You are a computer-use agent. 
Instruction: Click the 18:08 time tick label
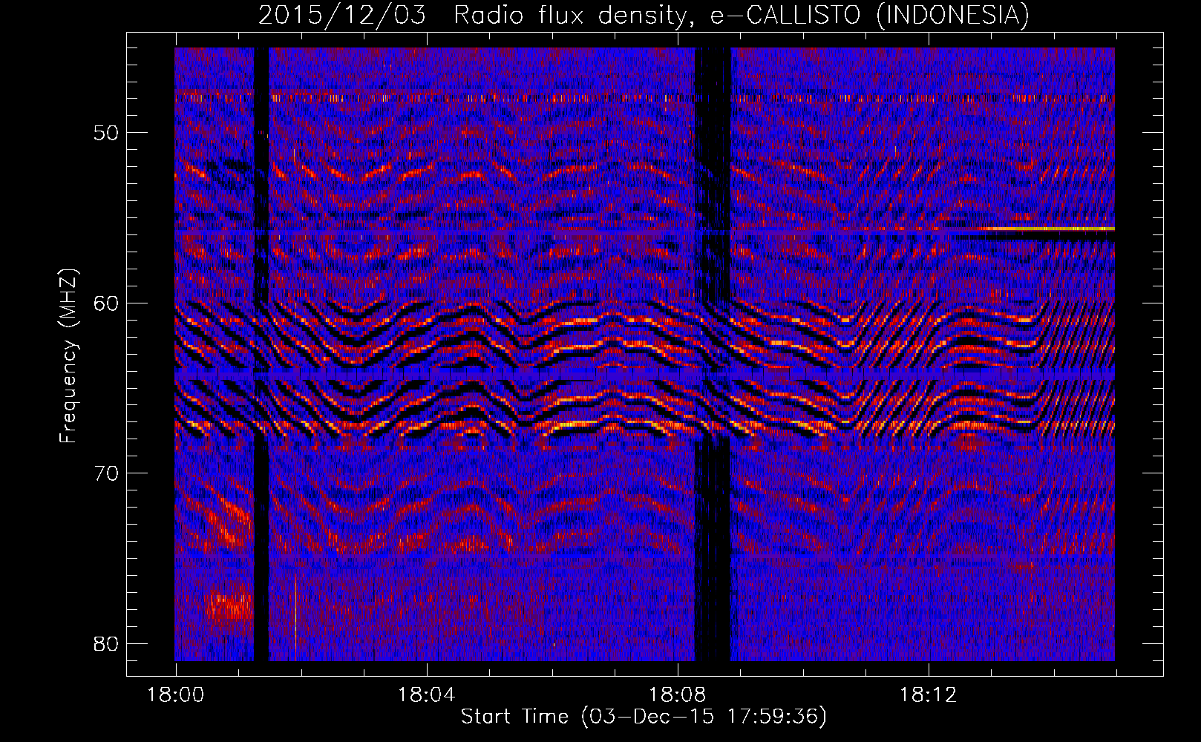click(678, 695)
